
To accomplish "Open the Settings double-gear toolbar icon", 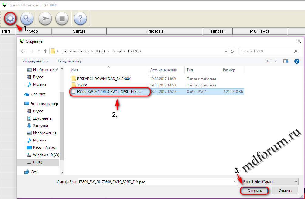I will coord(27,19).
